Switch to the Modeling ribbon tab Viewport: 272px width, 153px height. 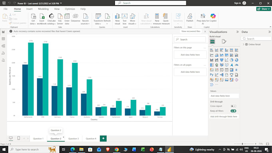click(x=43, y=9)
